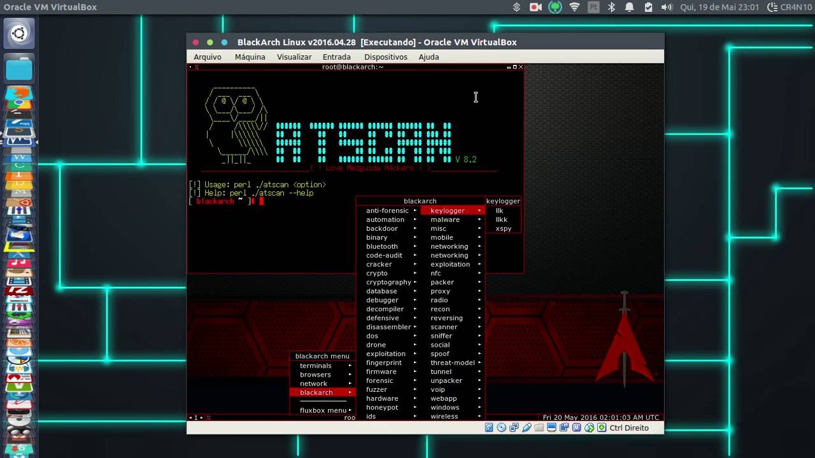815x458 pixels.
Task: Click the Pt keyboard layout indicator
Action: [593, 7]
